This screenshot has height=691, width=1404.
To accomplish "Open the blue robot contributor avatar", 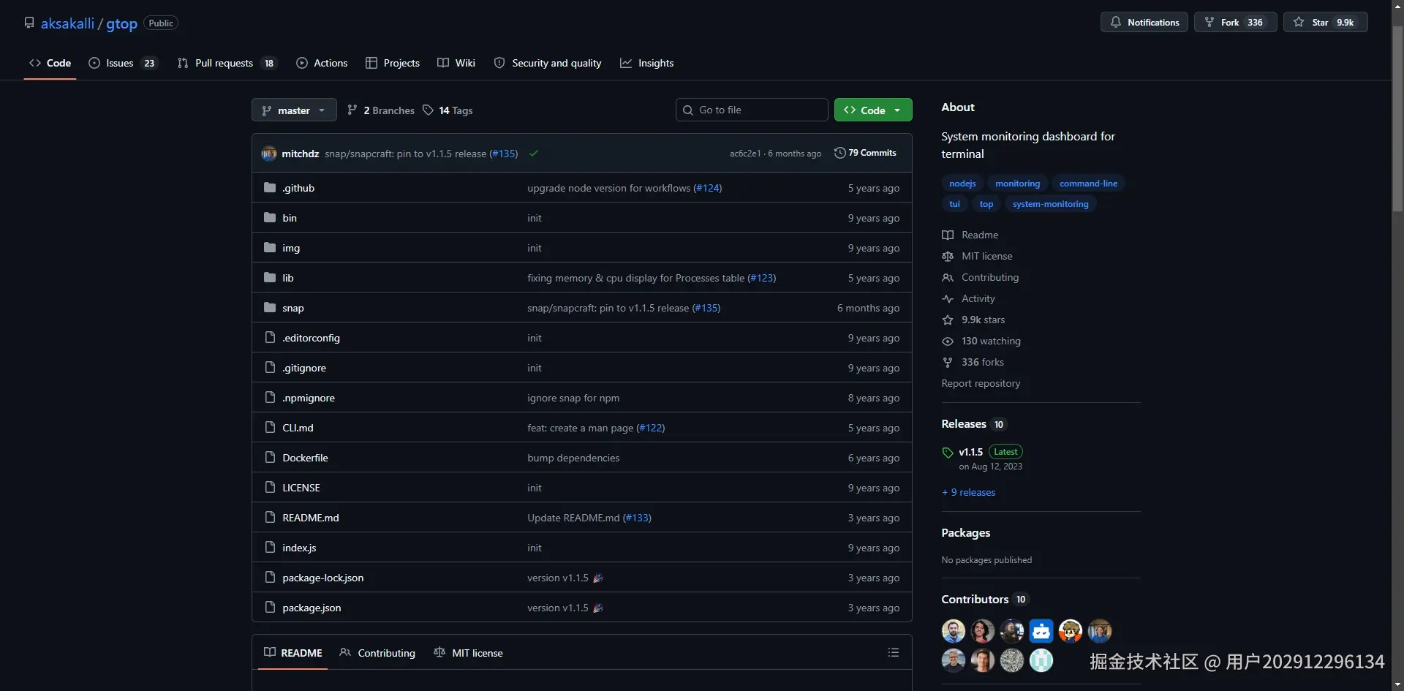I will click(1041, 631).
